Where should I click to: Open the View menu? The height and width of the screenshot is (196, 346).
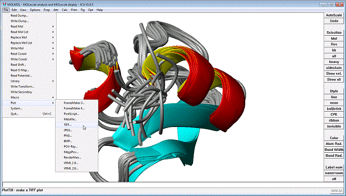coord(23,10)
